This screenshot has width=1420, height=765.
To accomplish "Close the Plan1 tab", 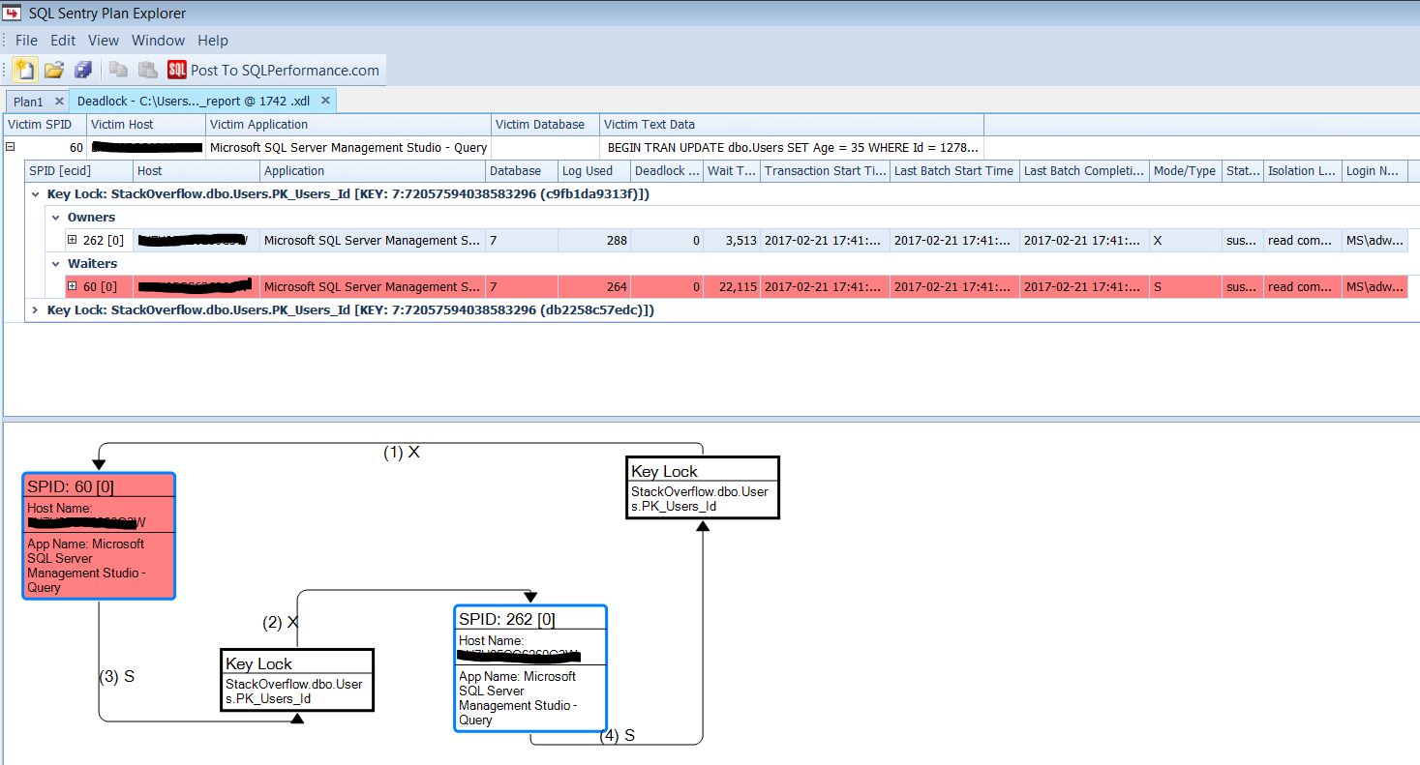I will tap(59, 101).
